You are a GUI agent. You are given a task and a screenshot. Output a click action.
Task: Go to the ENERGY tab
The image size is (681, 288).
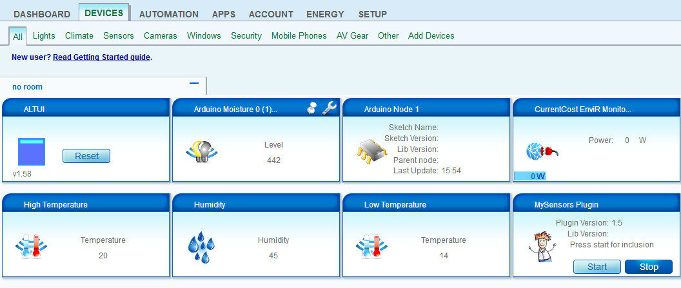[x=325, y=14]
